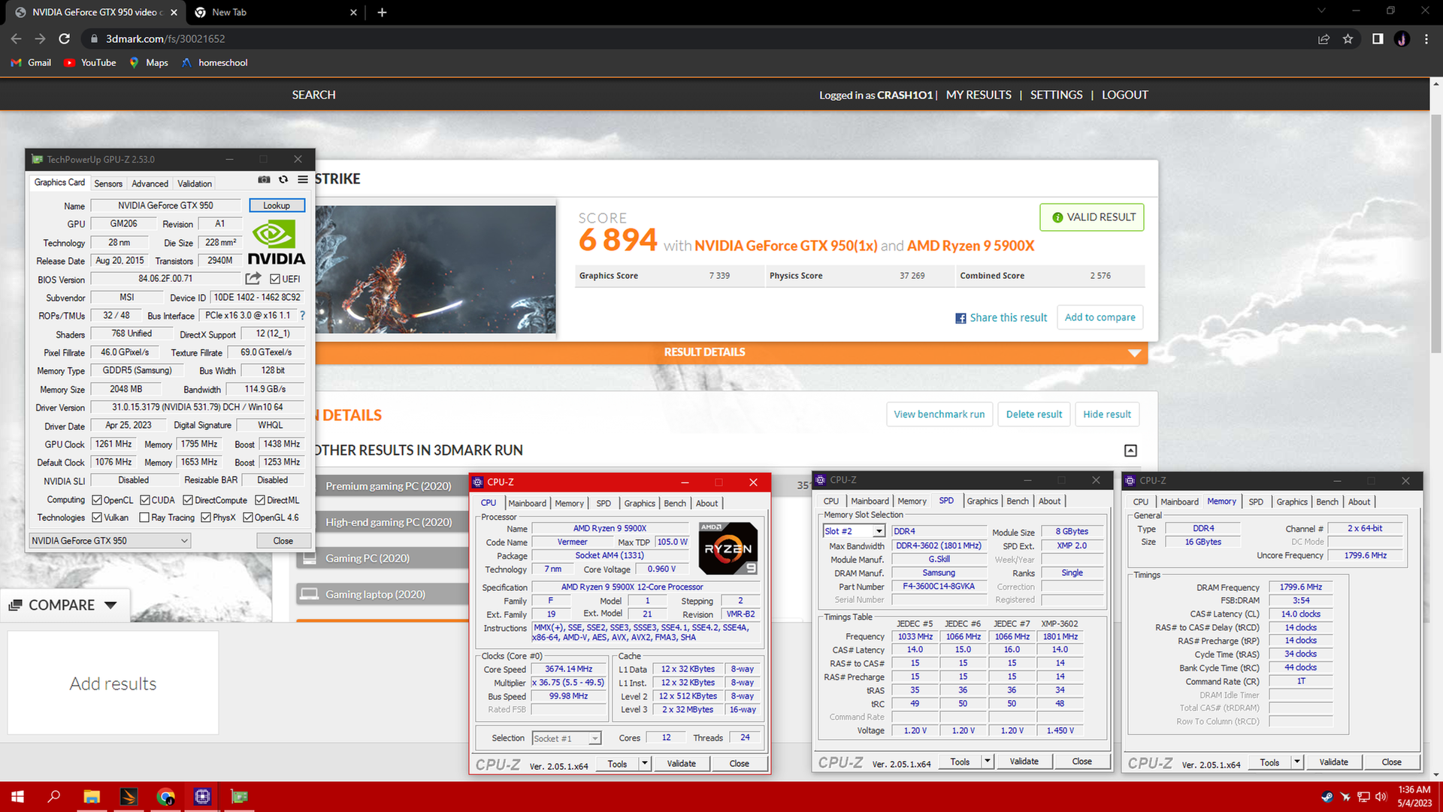Open Mainboard tab in red CPU-Z

pyautogui.click(x=527, y=504)
